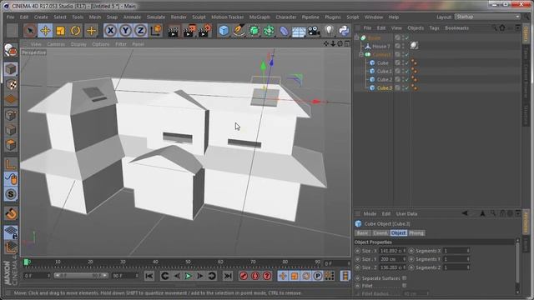Add a Cube primitive from toolbar
The width and height of the screenshot is (534, 300).
click(x=224, y=31)
